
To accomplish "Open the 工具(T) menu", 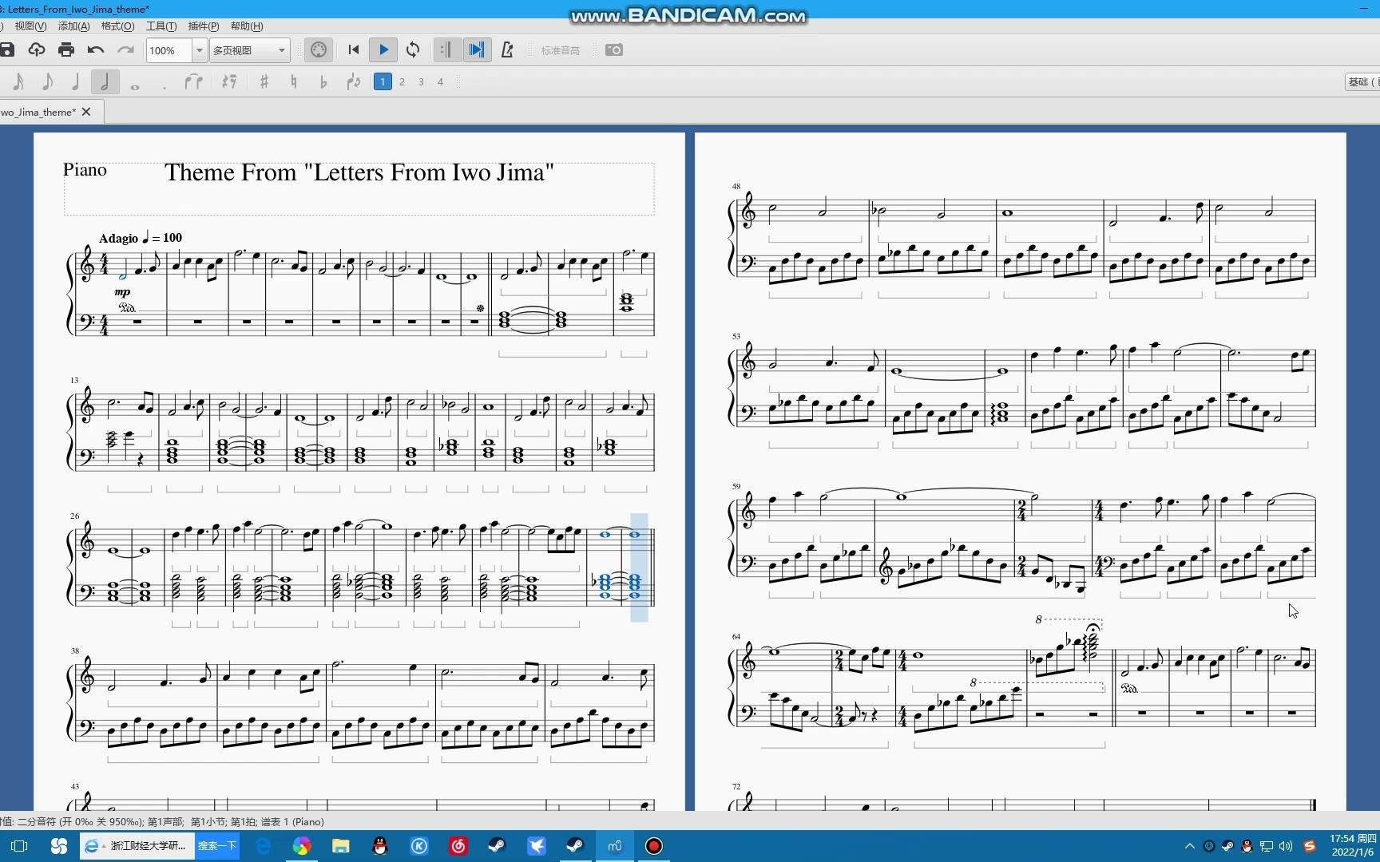I will click(x=161, y=26).
